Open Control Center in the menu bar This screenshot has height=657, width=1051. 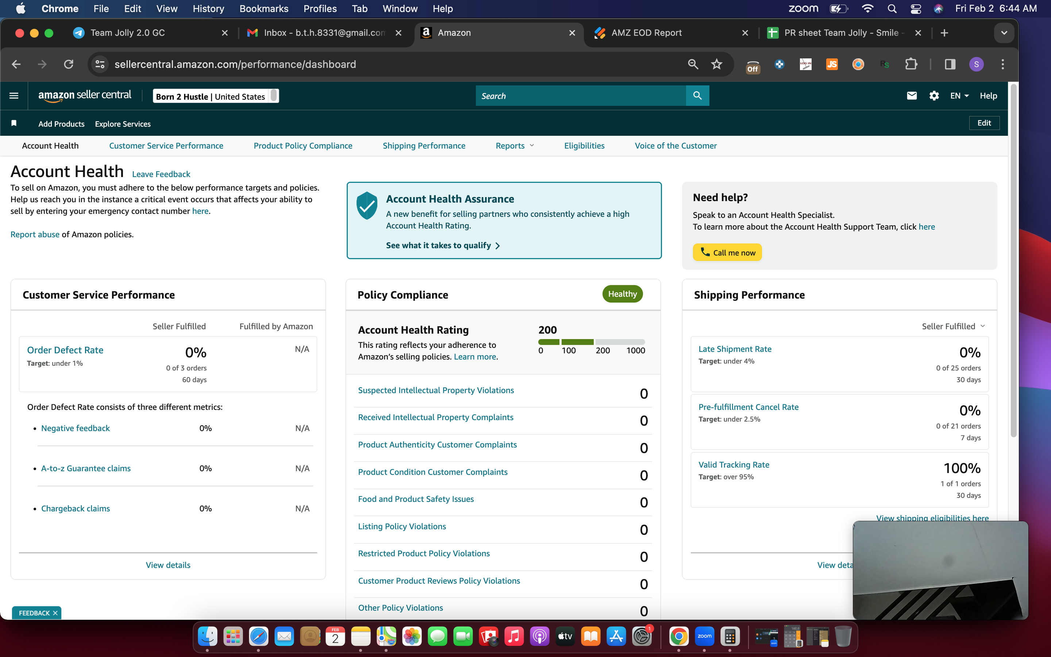click(916, 9)
